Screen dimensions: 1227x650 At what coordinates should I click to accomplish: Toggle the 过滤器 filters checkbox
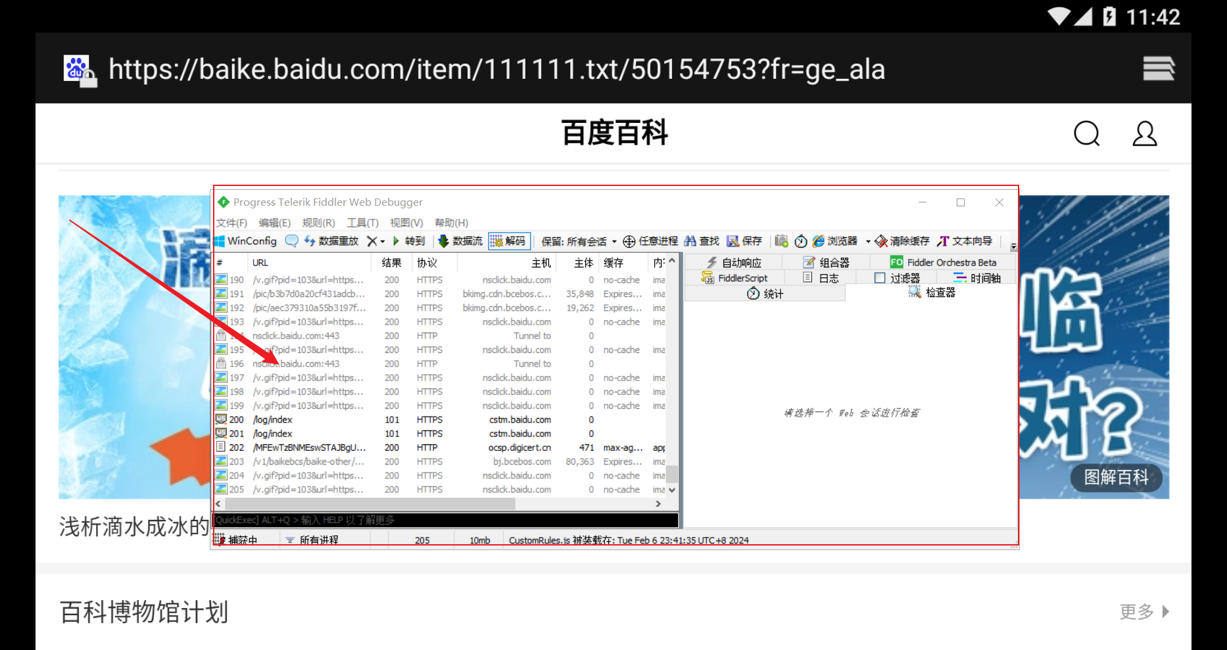pyautogui.click(x=880, y=278)
